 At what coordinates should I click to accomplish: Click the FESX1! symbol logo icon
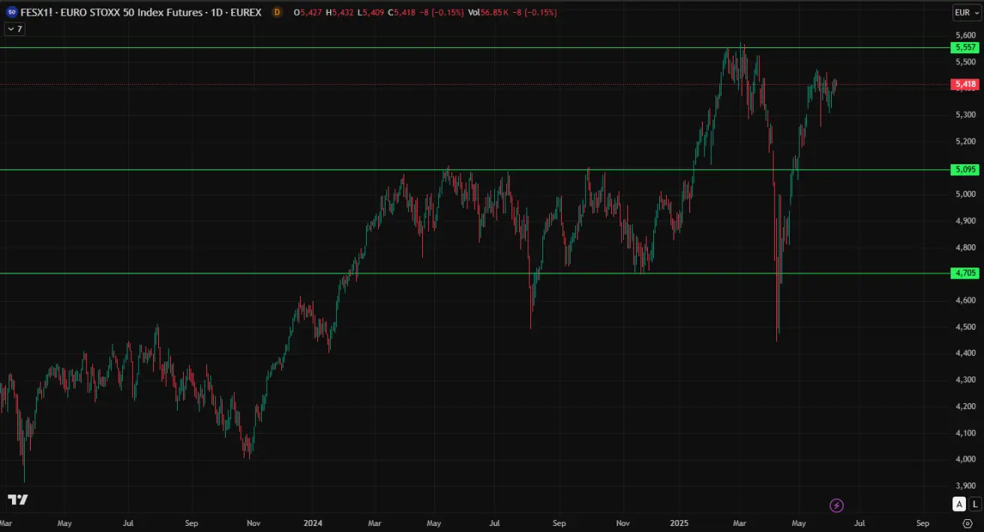(x=11, y=13)
